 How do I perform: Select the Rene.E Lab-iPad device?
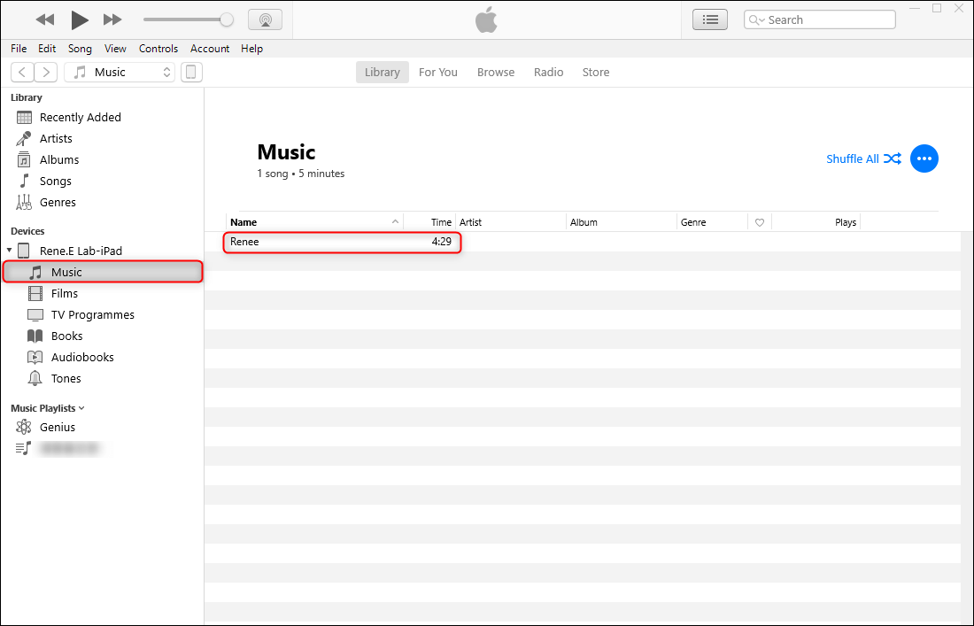(x=81, y=251)
